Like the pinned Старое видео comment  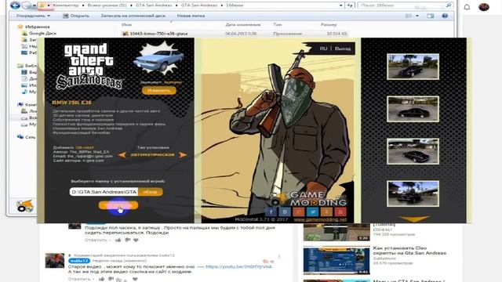pos(102,279)
